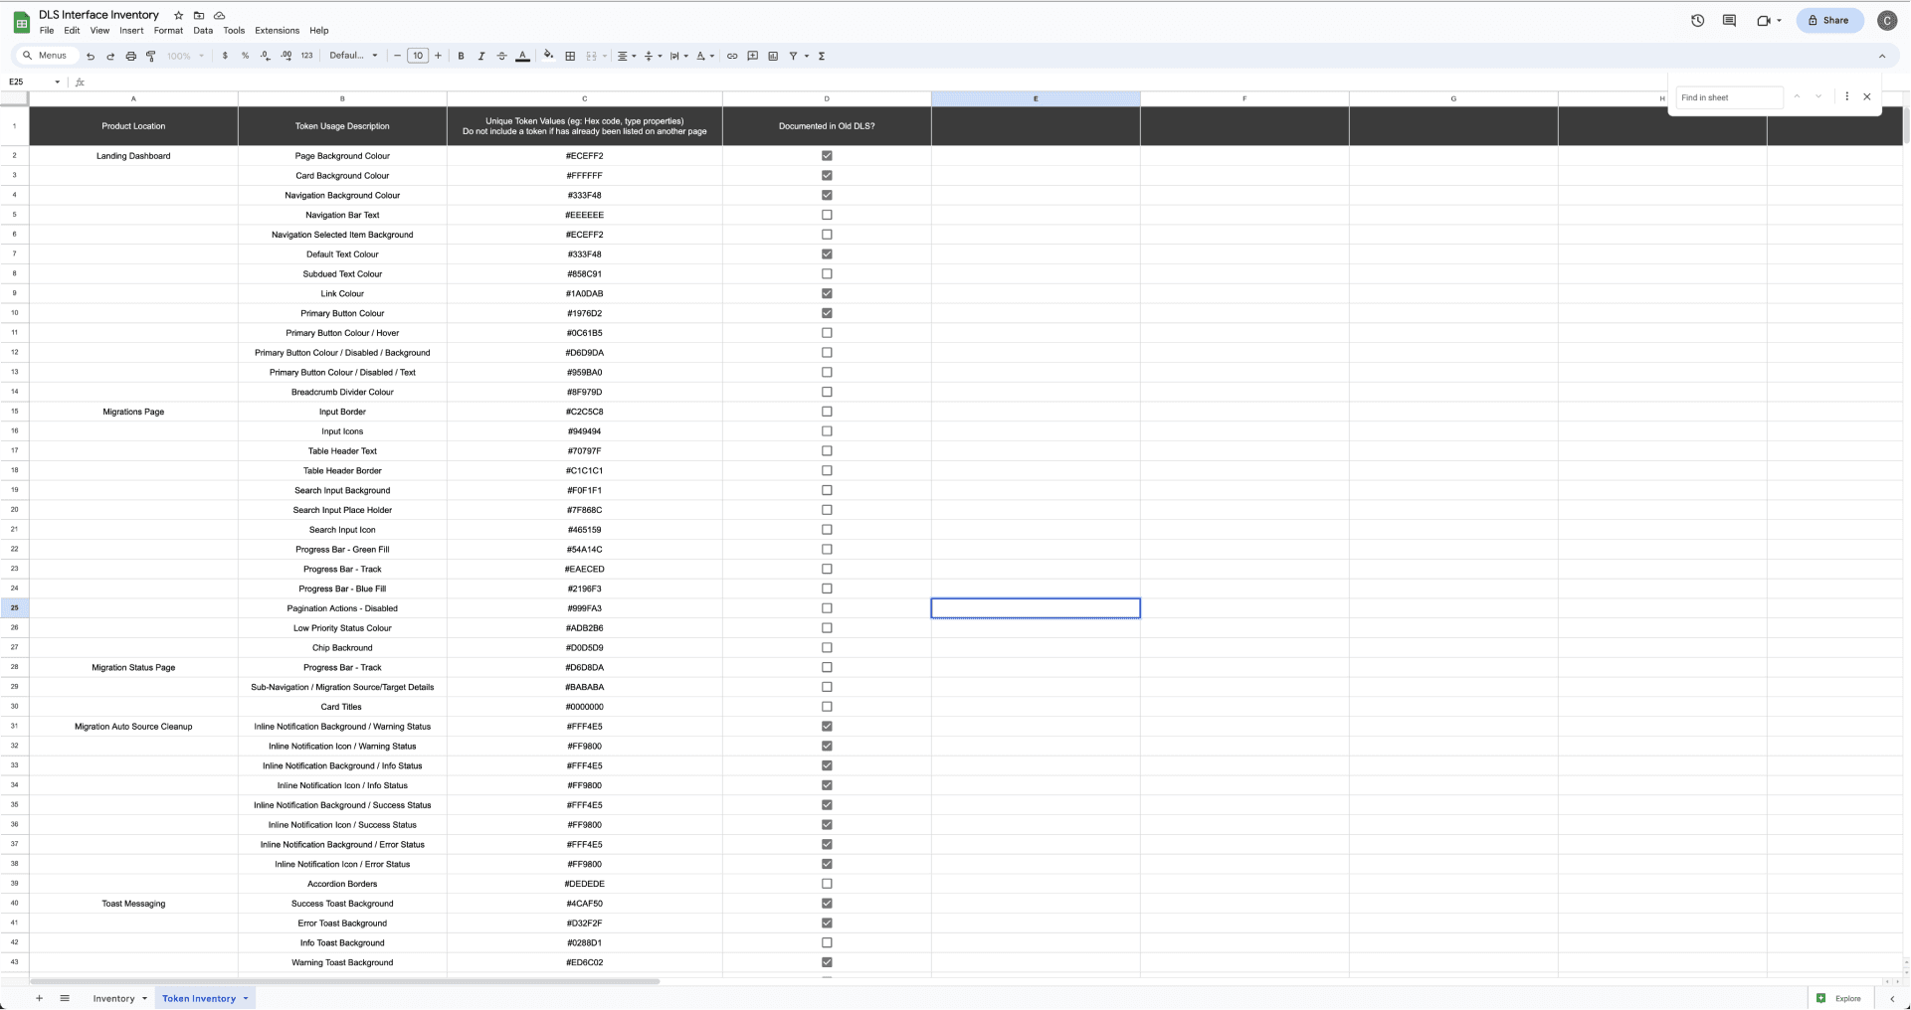This screenshot has width=1911, height=1010.
Task: Click the Redo icon in toolbar
Action: coord(110,57)
